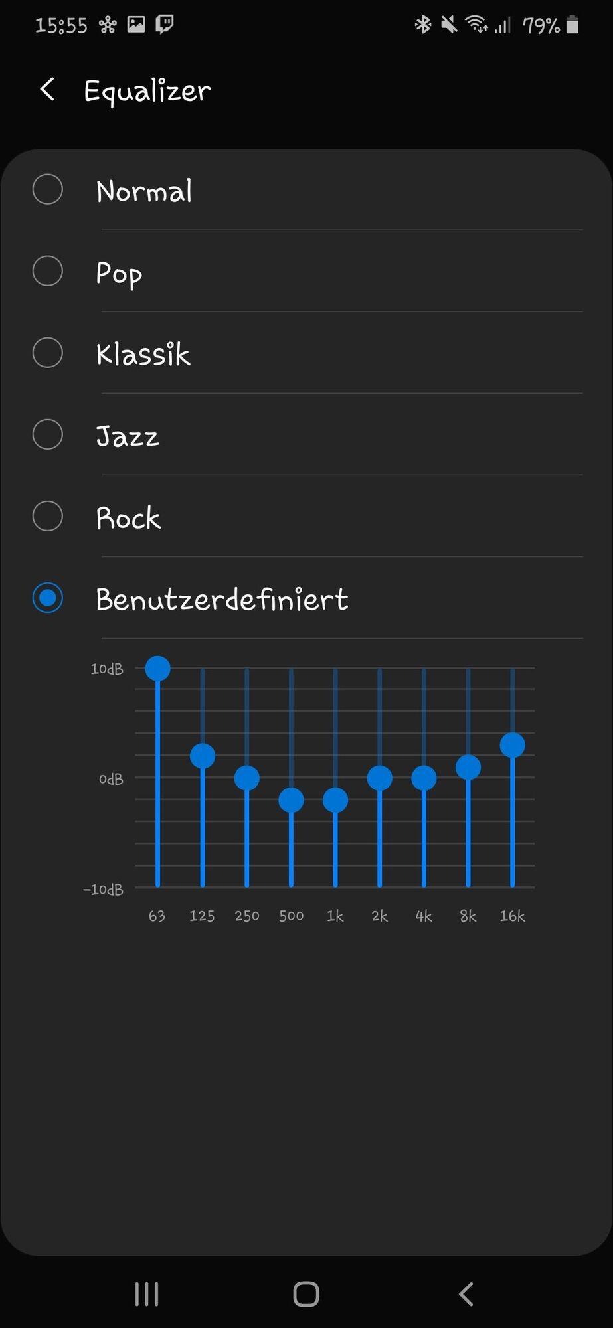Click the 16k band slider handle
The image size is (613, 1328).
[x=512, y=745]
